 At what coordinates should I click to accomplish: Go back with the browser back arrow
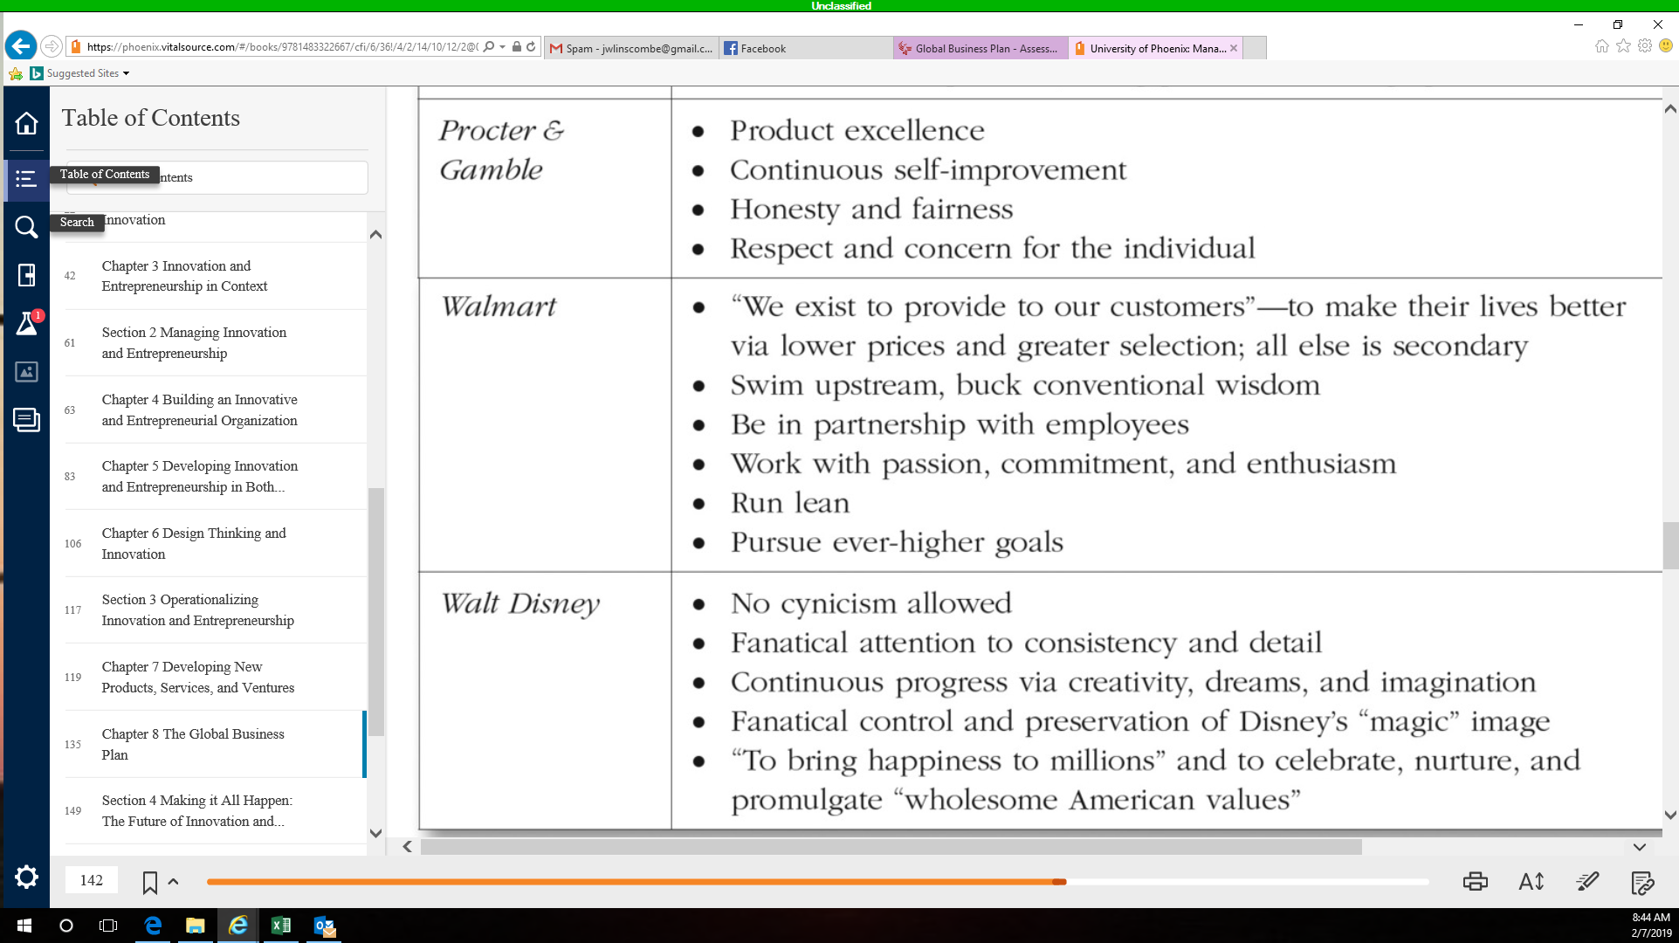(x=21, y=46)
